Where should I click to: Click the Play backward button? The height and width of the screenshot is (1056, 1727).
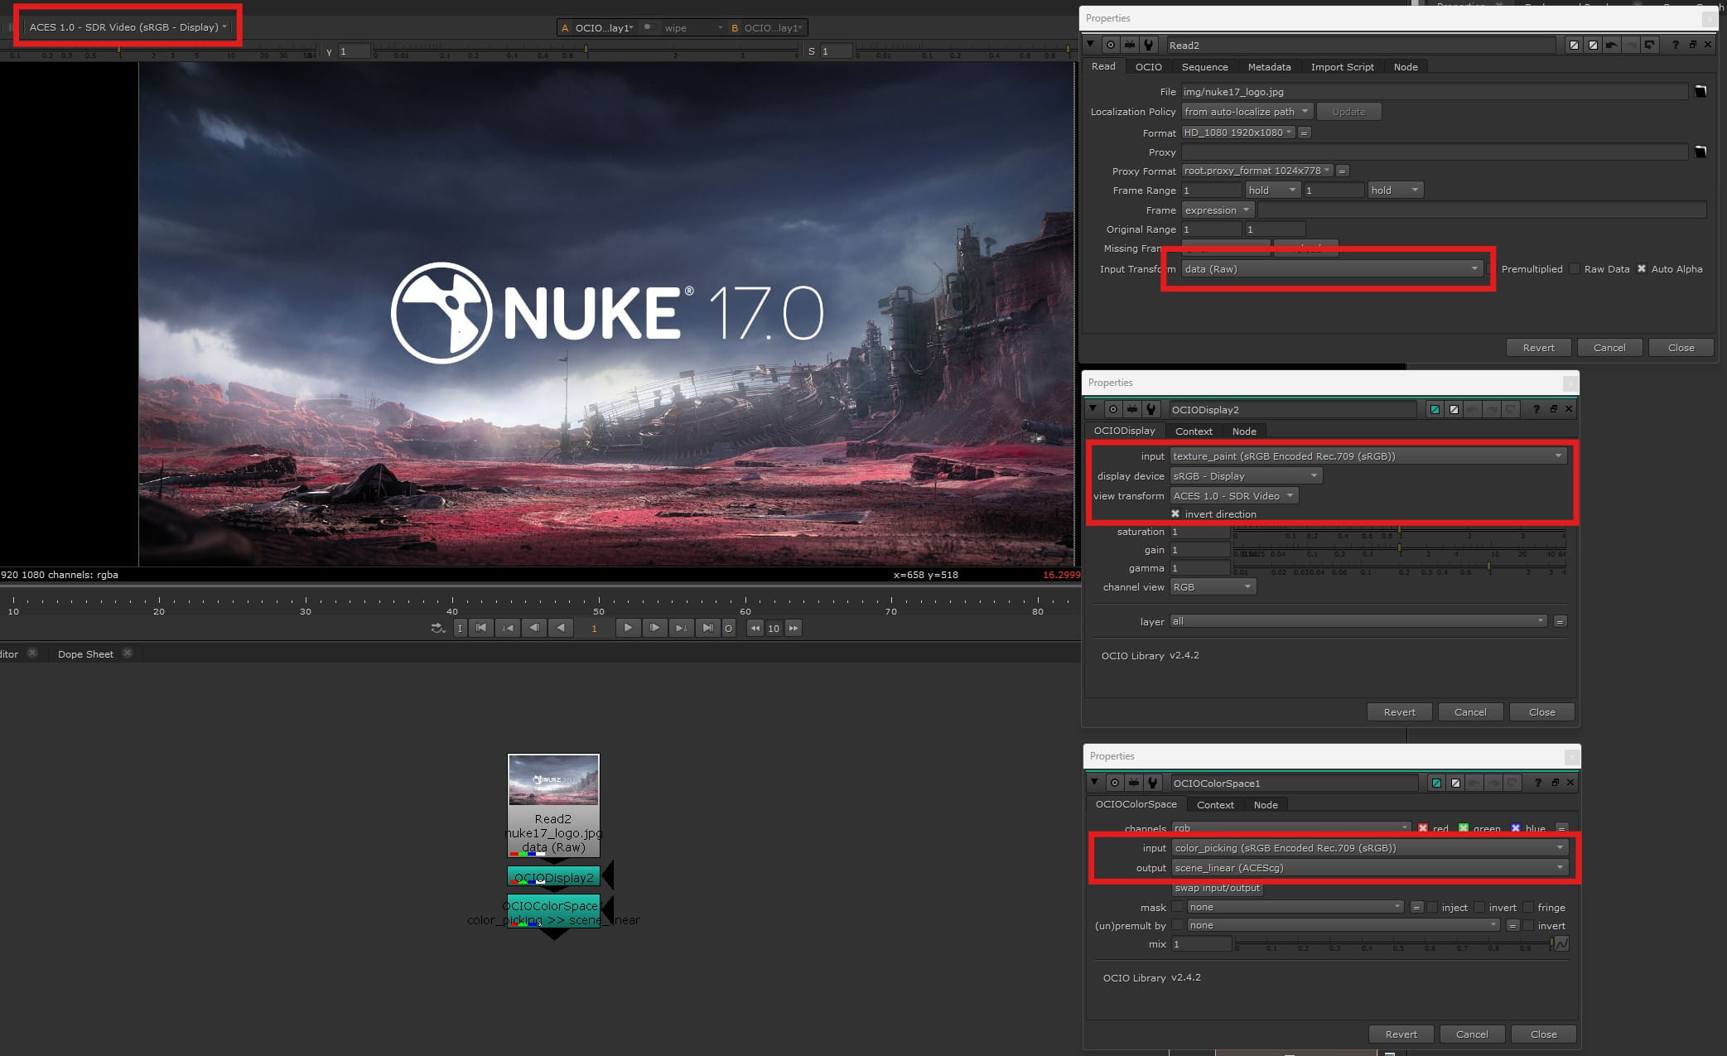click(x=561, y=628)
